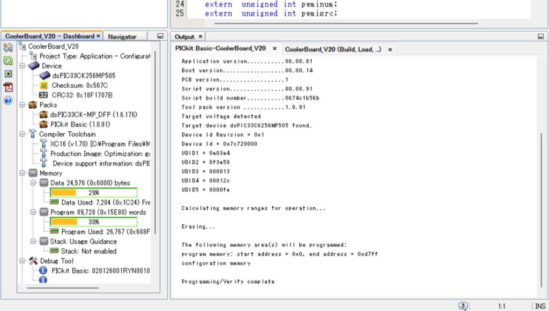Viewport: 549px width, 311px height.
Task: Click the CRC32 '32' icon
Action: tap(43, 95)
